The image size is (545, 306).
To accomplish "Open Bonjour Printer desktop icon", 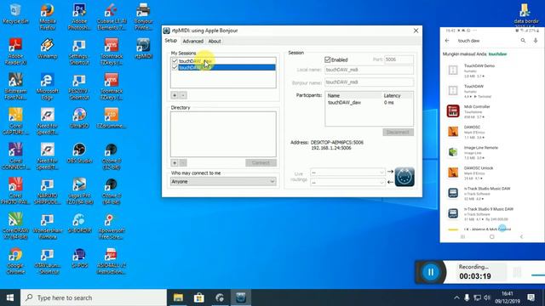I will coord(143,17).
